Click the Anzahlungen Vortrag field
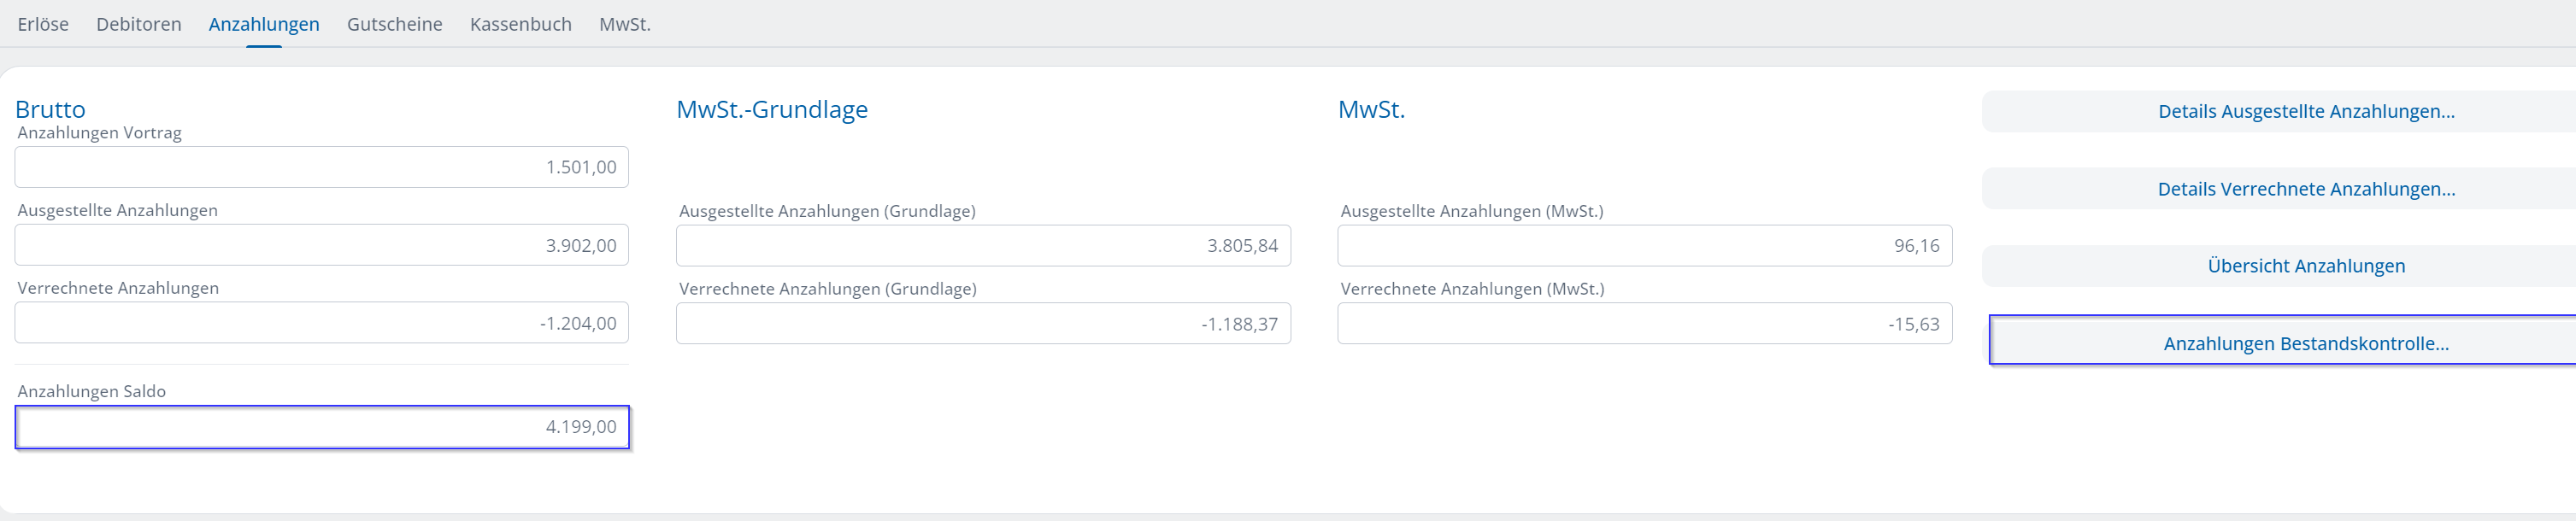 pyautogui.click(x=321, y=167)
